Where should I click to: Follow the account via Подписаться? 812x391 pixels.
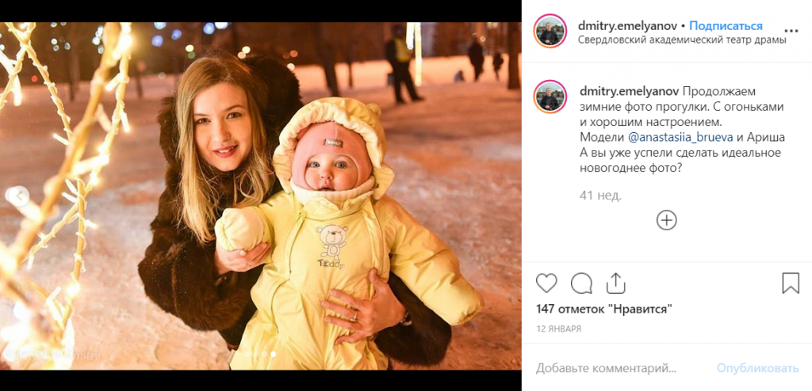[x=726, y=25]
